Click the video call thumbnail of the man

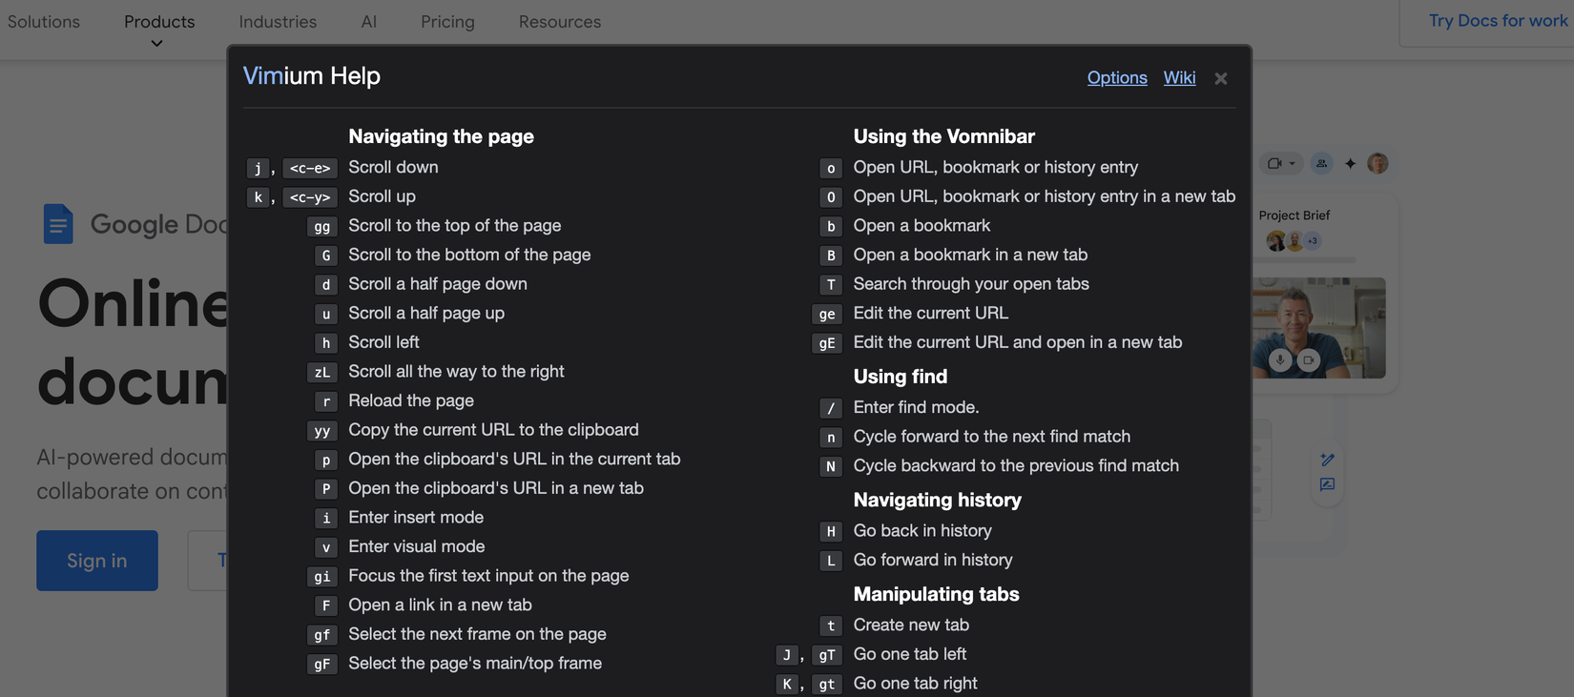coord(1318,328)
